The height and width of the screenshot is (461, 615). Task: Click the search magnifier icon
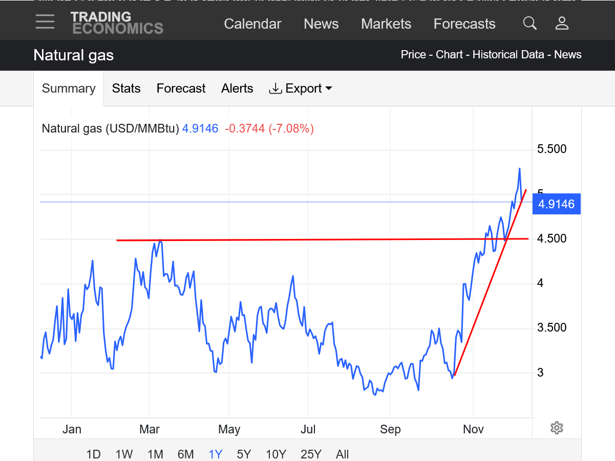pos(529,23)
